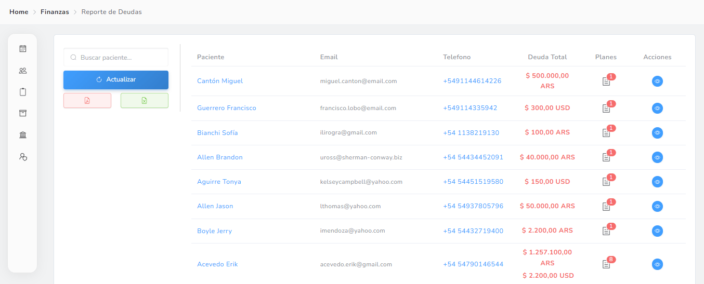Viewport: 704px width, 284px height.
Task: Select email kelseycampbell@yahoo.com
Action: pyautogui.click(x=361, y=182)
